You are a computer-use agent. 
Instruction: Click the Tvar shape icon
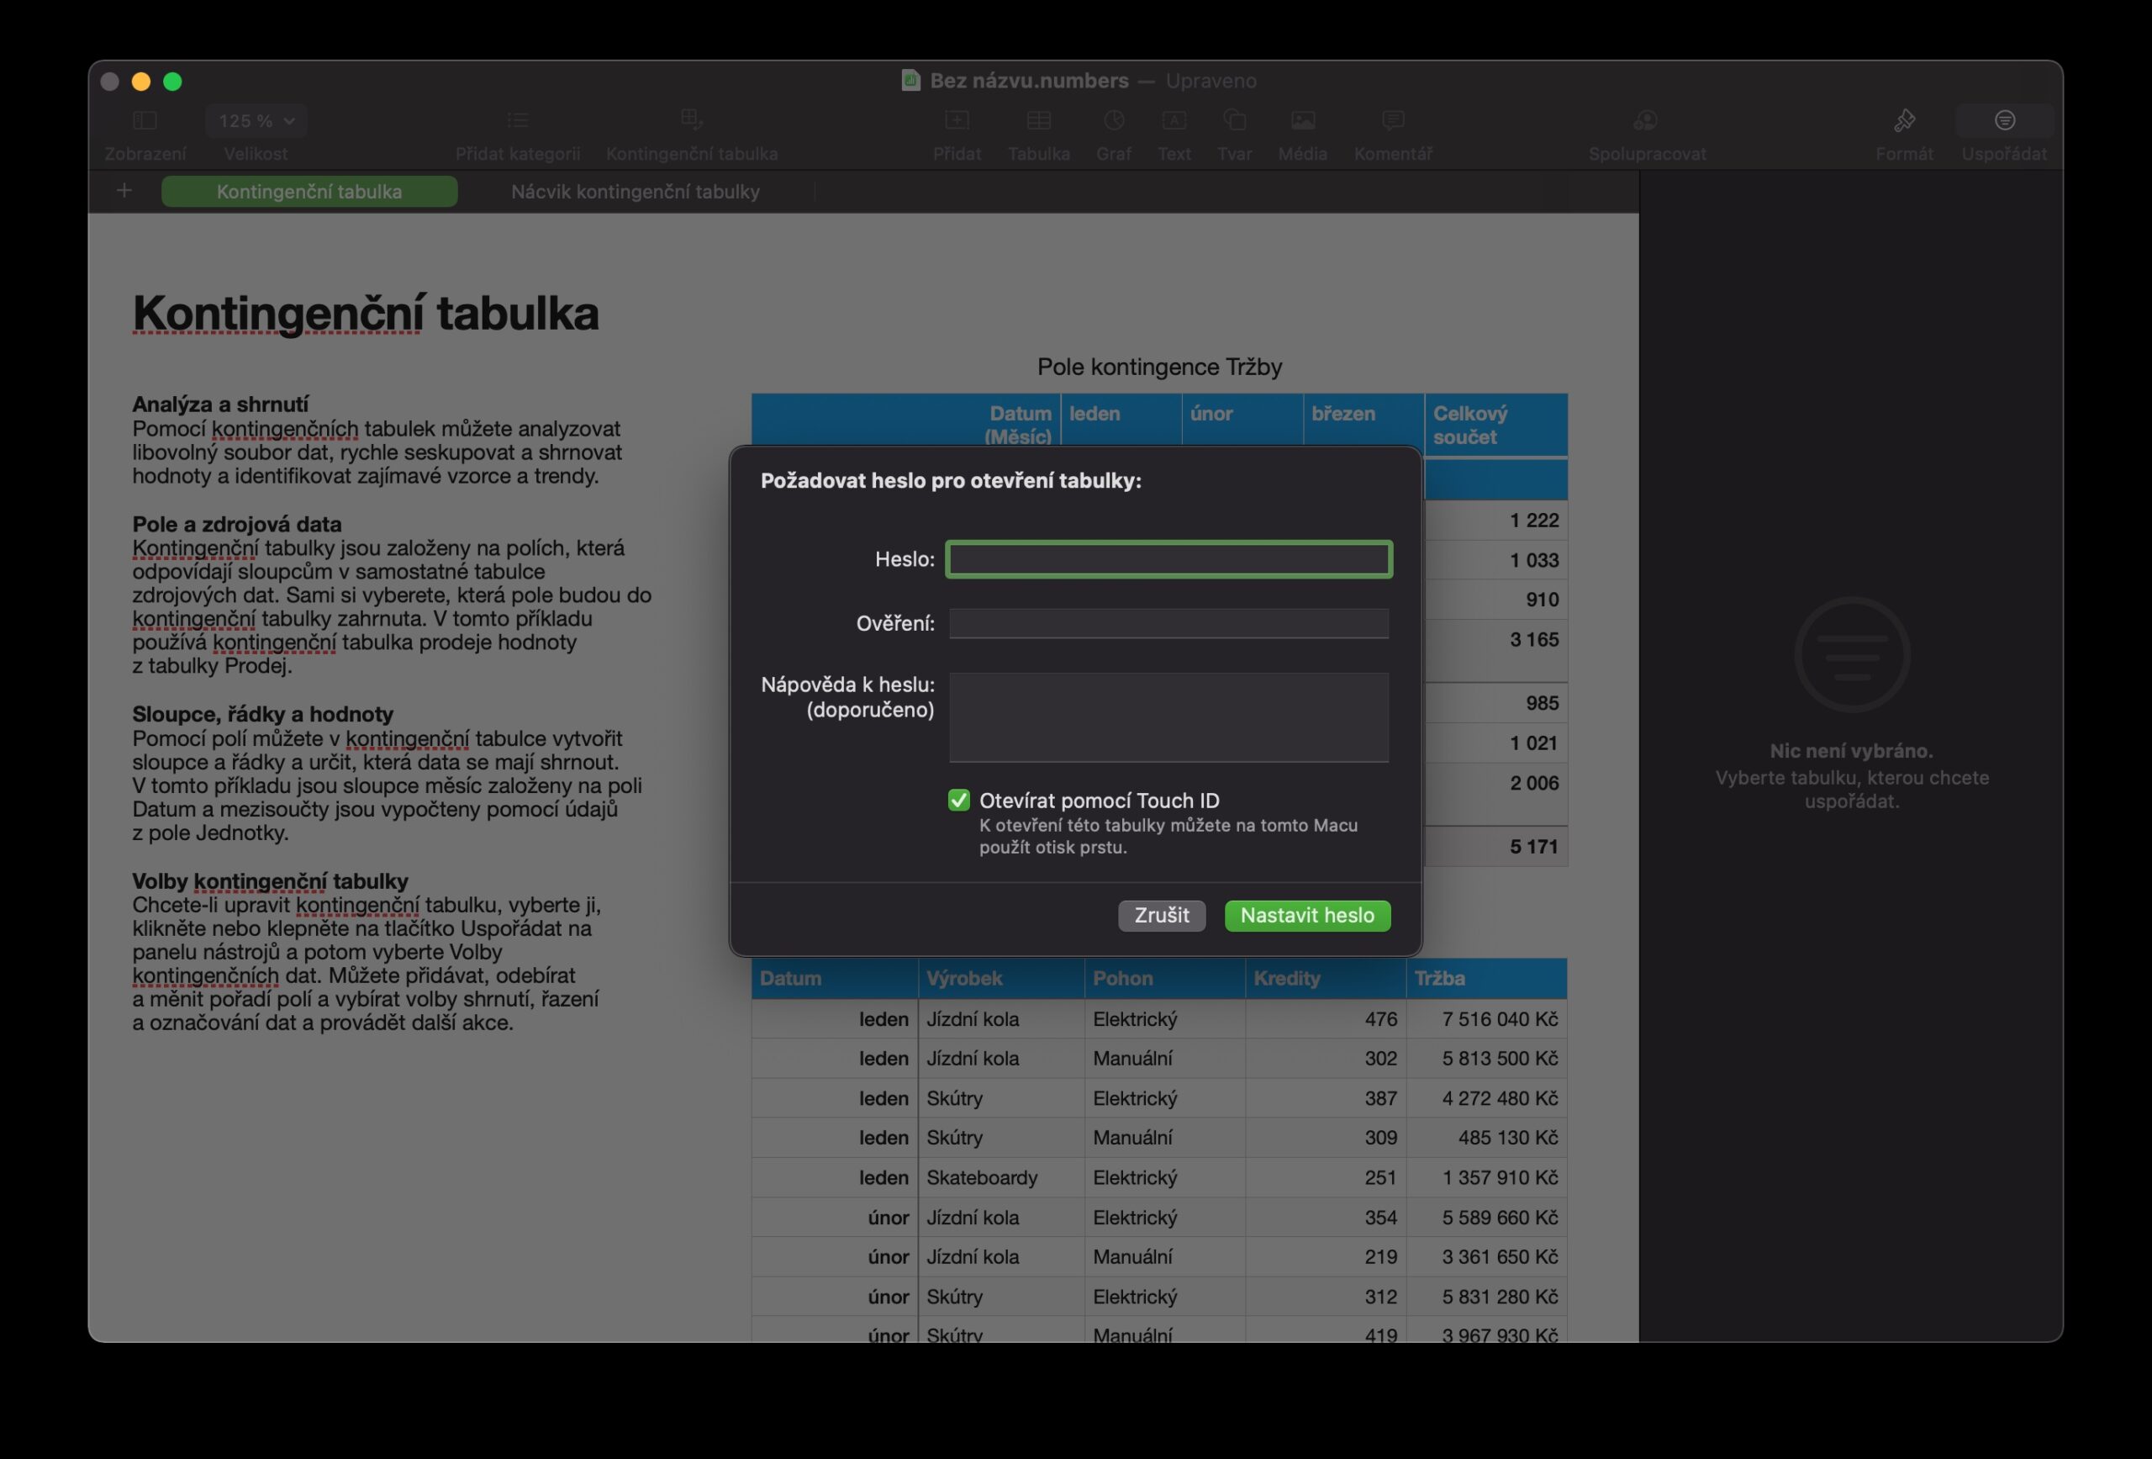pos(1233,120)
